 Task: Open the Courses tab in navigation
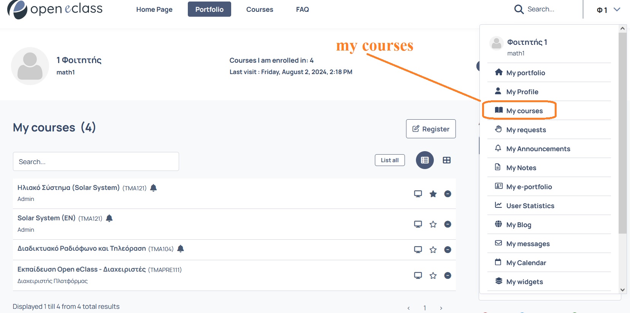(260, 9)
